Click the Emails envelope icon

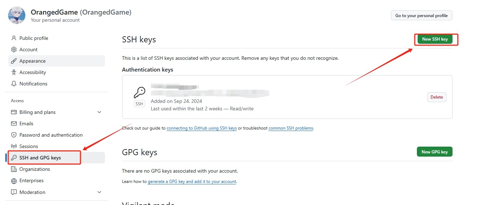pos(14,123)
